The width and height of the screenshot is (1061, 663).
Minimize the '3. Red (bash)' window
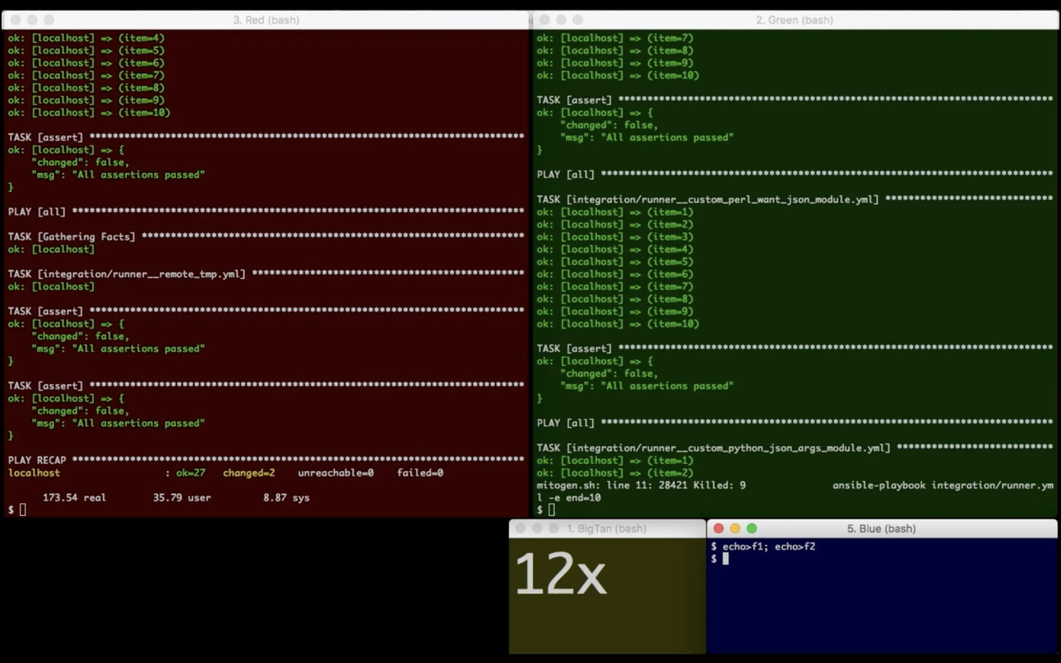(32, 20)
